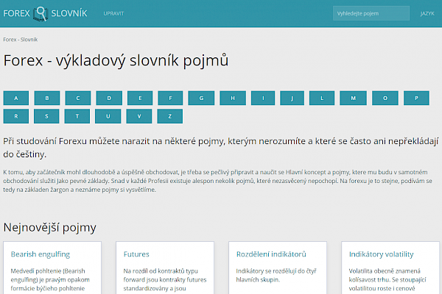Read the Rozdělení indikátorů entry
442x294 pixels.
pos(270,254)
